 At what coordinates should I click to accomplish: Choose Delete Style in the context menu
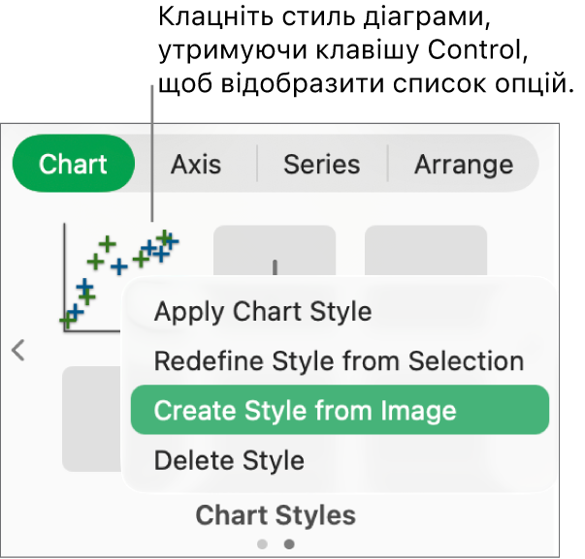point(229,460)
